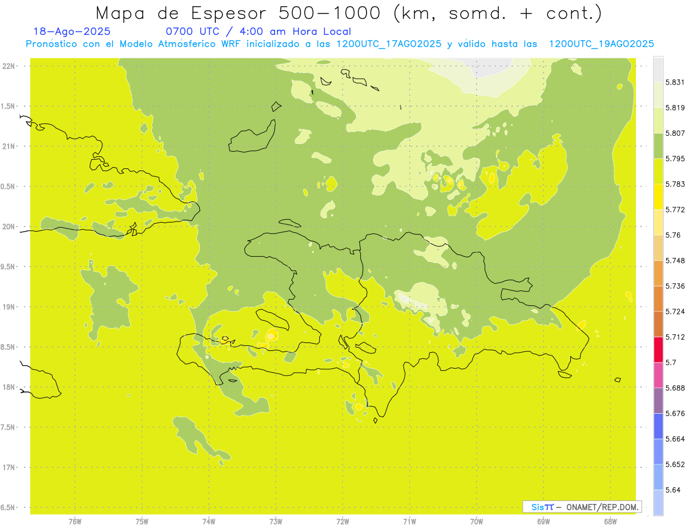The height and width of the screenshot is (529, 685).
Task: Select the burnt orange swatch between 5.712 and 5.724
Action: click(658, 324)
